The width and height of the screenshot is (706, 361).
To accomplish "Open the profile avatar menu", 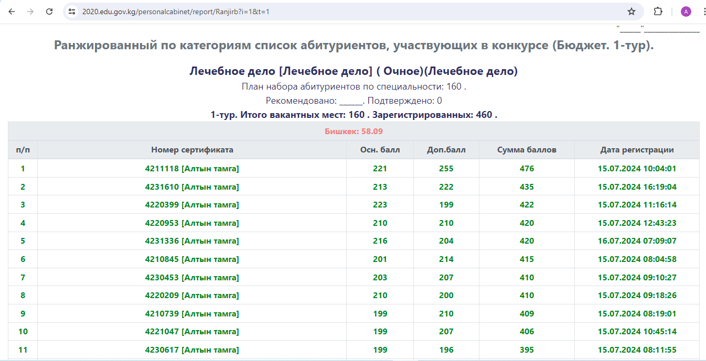I will click(x=686, y=12).
